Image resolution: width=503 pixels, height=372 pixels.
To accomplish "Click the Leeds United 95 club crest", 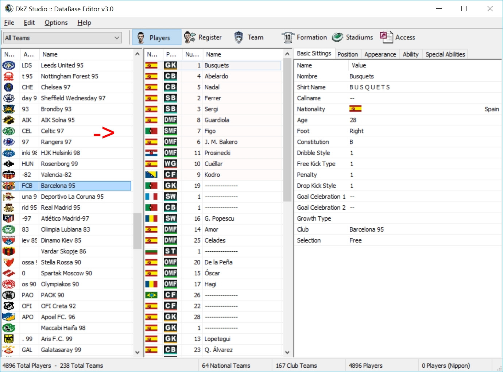I will pos(9,65).
